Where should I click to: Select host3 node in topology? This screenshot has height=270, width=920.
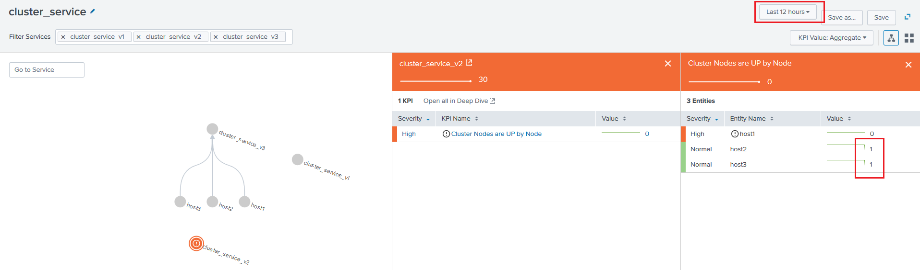[180, 202]
